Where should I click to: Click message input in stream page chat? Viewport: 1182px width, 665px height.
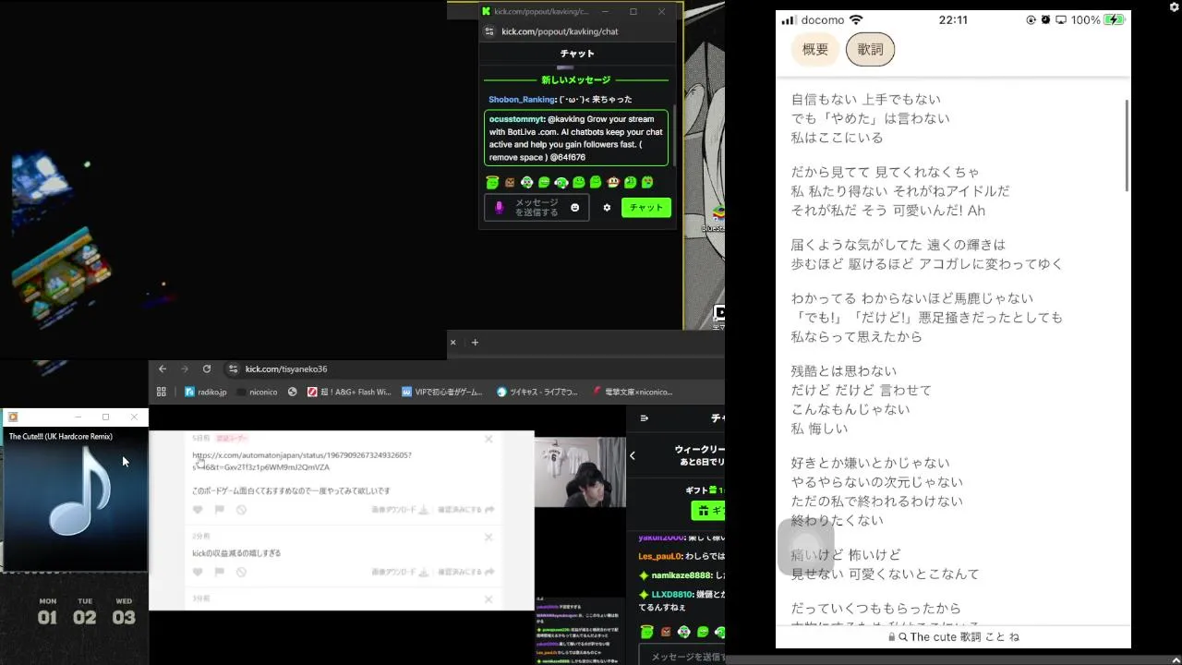click(681, 657)
